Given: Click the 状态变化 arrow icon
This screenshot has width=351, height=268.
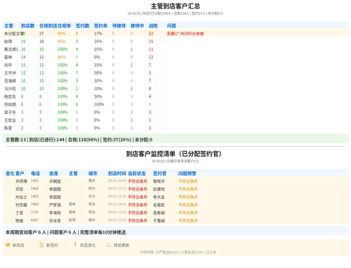Looking at the screenshot, I should (x=75, y=245).
